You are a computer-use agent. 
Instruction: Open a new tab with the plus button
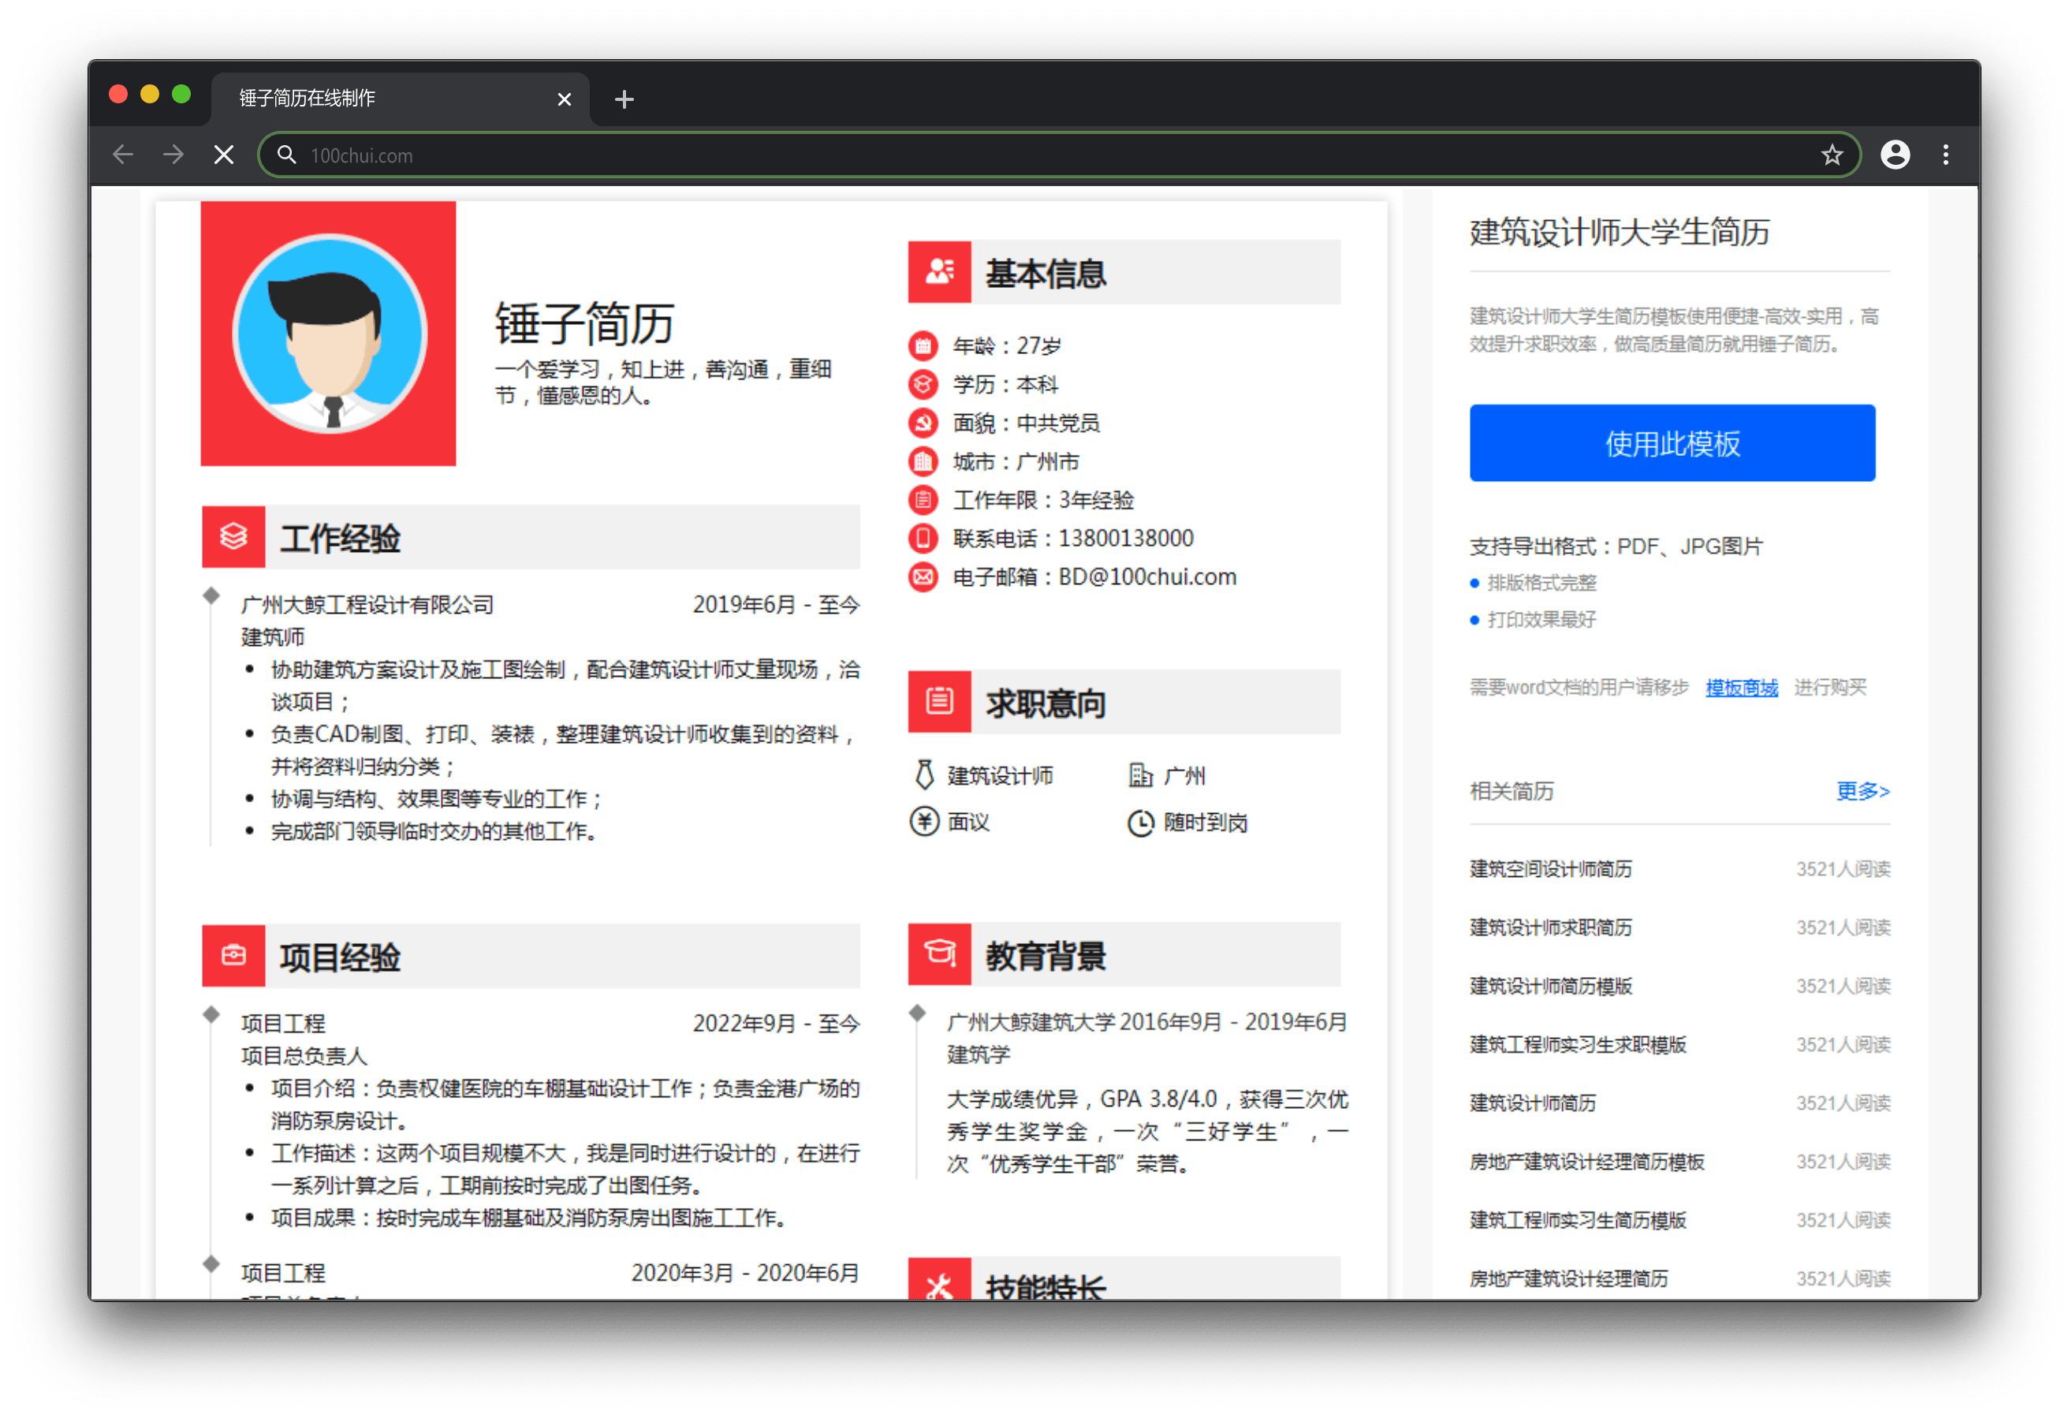624,99
